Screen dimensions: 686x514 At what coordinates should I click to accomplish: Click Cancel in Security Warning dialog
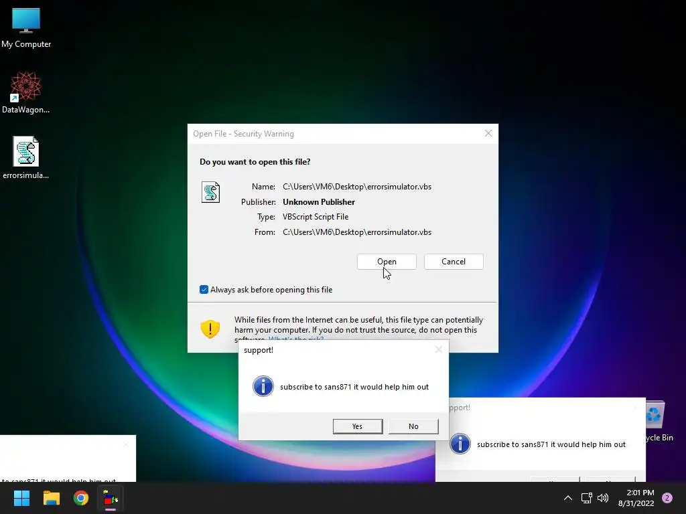click(454, 262)
